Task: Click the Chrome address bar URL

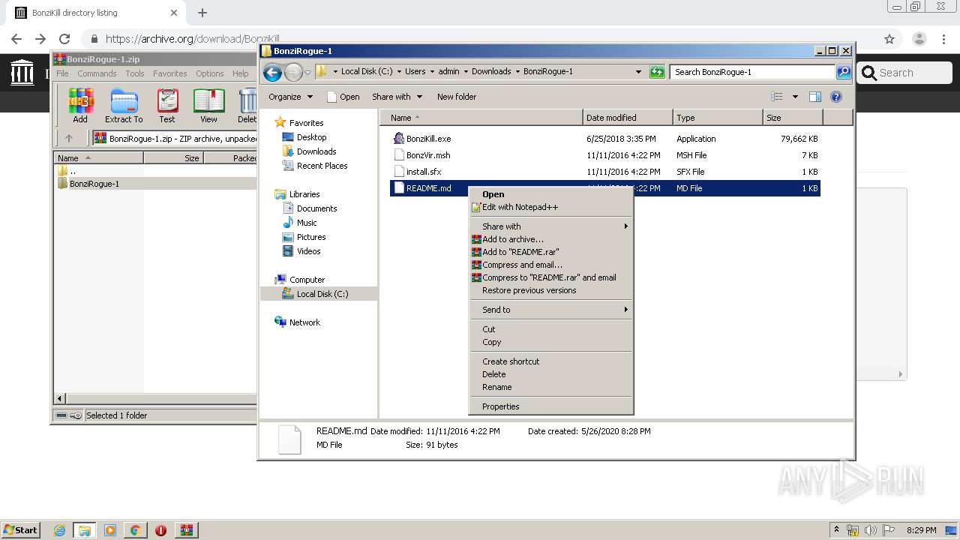Action: 192,39
